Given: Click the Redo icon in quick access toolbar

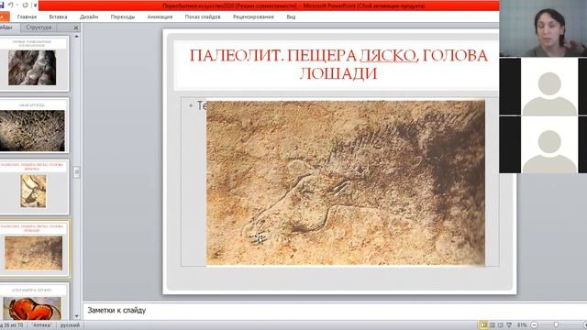Looking at the screenshot, I should pos(25,5).
